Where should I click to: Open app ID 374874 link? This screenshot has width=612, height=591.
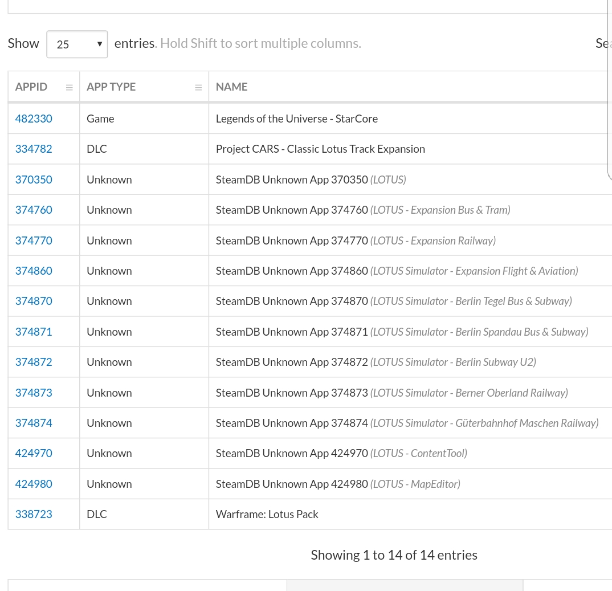34,423
